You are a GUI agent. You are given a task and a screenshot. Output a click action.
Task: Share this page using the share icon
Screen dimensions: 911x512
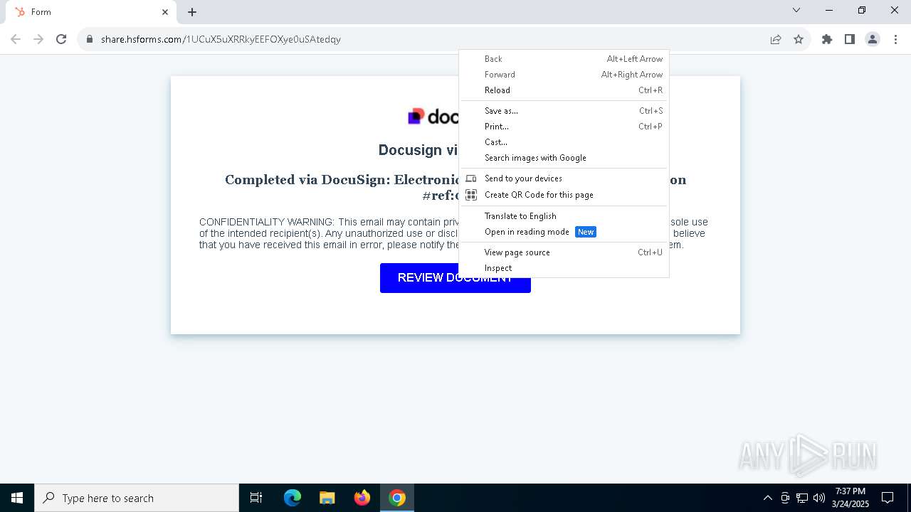click(776, 39)
